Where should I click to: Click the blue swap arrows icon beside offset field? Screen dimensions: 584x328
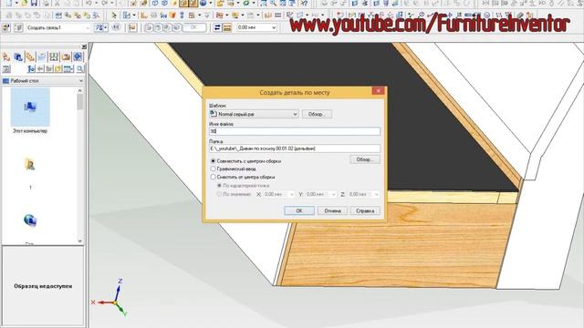coord(217,27)
